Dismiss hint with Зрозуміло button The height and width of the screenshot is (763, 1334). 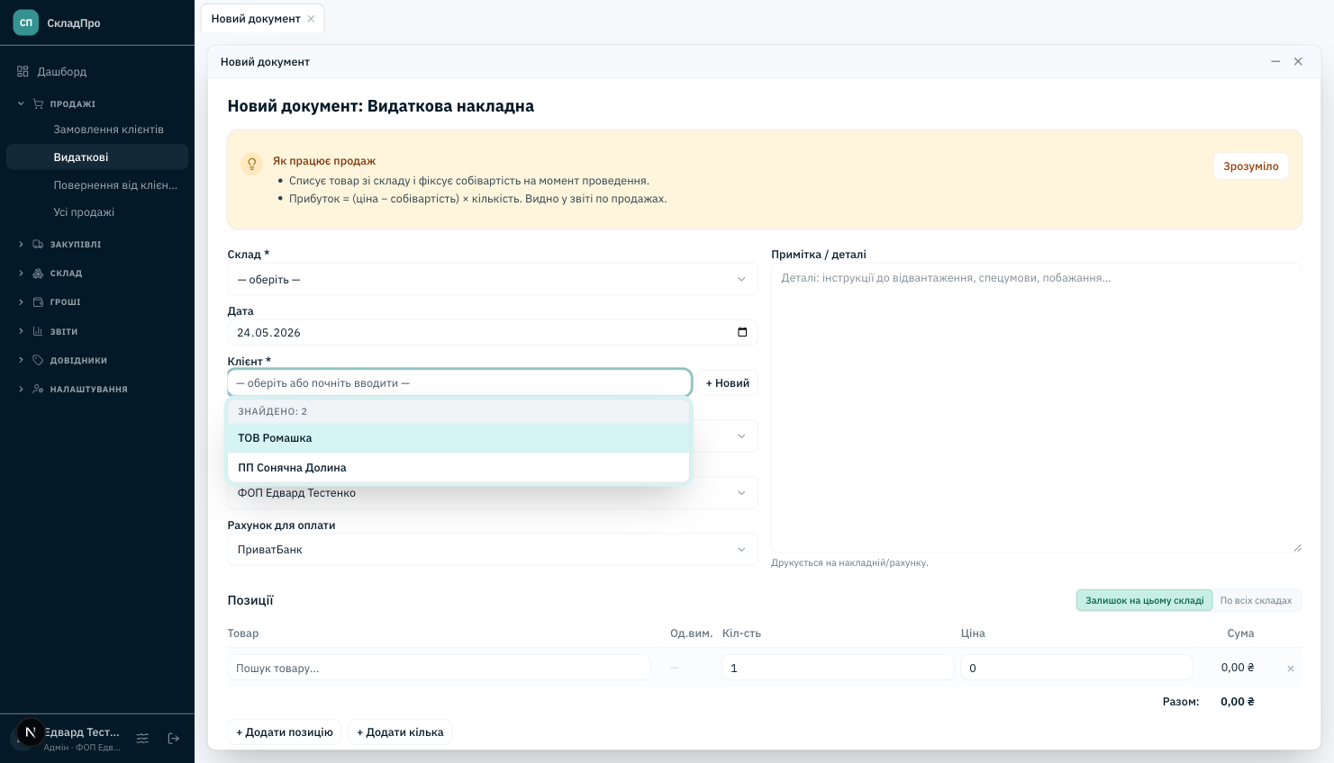[x=1251, y=166]
